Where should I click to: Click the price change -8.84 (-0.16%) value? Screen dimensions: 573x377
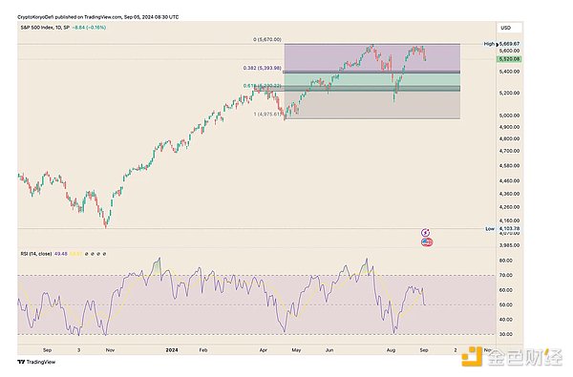coord(89,28)
